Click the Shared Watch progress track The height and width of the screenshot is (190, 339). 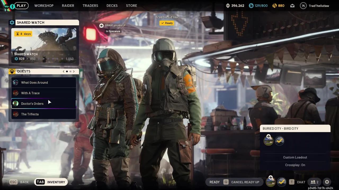[44, 59]
